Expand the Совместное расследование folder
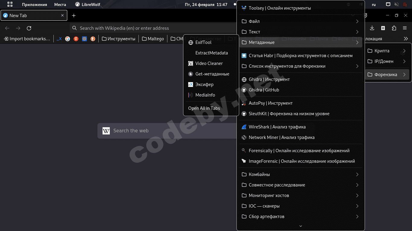Screen dimensions: 412x231 [x=301, y=185]
